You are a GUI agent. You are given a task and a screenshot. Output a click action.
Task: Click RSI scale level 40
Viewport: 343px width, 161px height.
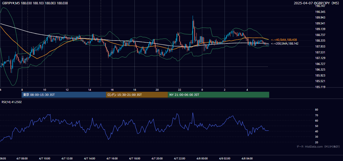(x=316, y=131)
